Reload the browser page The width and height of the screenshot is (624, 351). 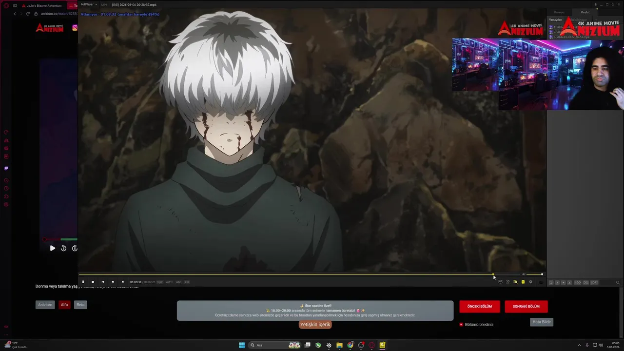point(28,14)
